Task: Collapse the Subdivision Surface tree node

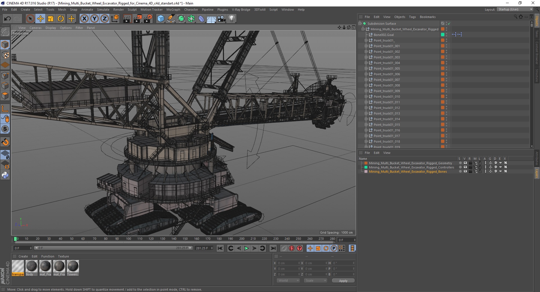Action: point(360,24)
